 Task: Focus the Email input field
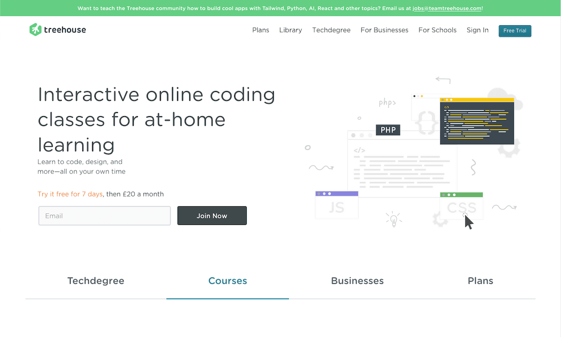tap(105, 216)
